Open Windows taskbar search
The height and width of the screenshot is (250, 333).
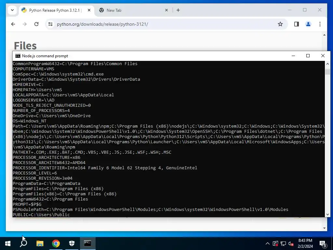[x=24, y=243]
